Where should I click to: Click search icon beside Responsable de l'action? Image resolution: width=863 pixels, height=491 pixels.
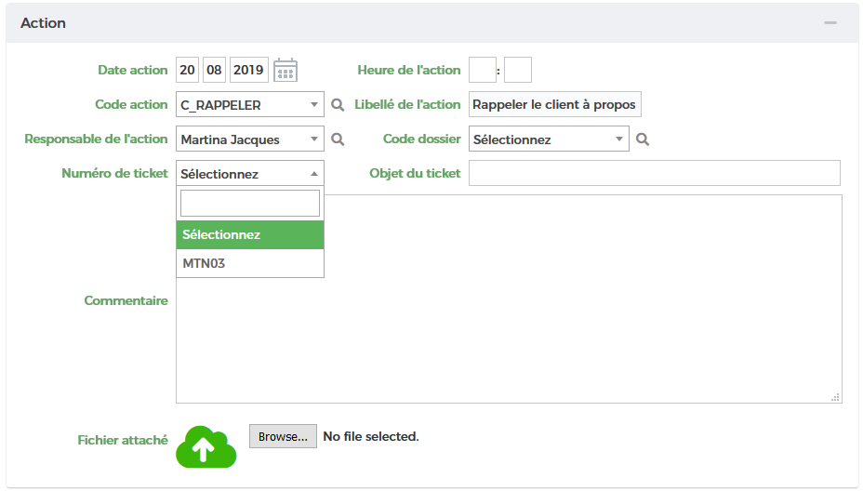coord(339,139)
